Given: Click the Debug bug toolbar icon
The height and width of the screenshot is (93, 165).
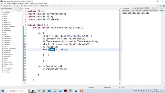Looking at the screenshot, I should point(14,6).
